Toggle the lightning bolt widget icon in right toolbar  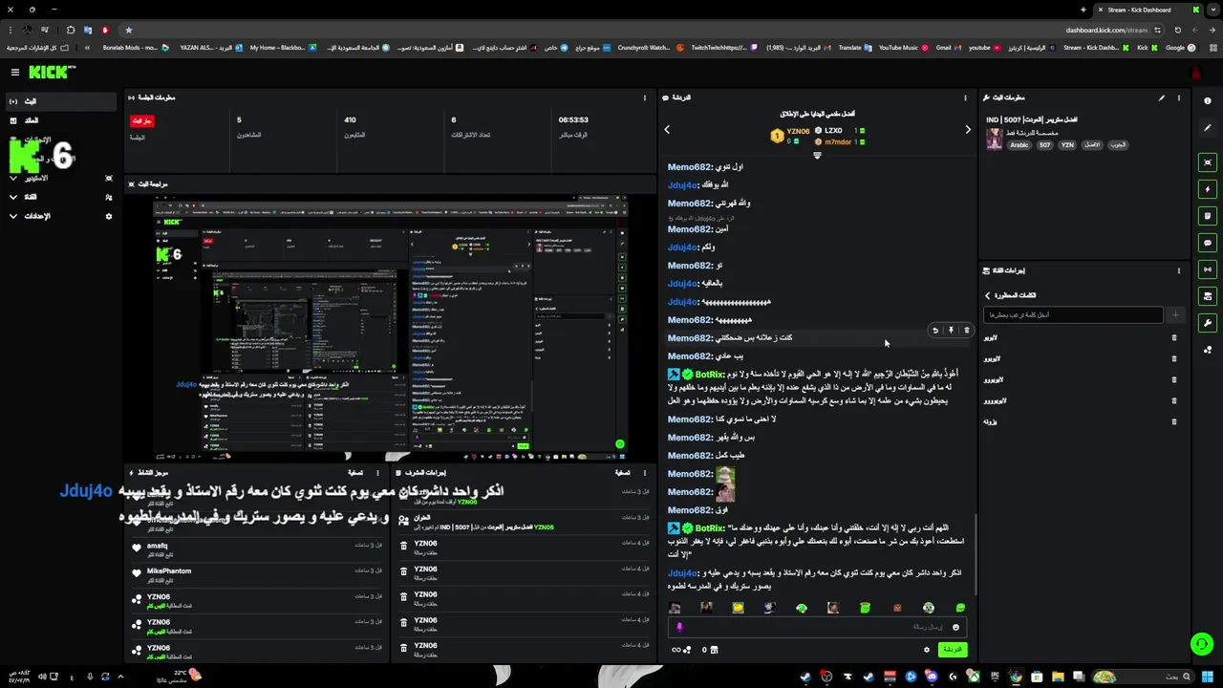pos(1208,189)
